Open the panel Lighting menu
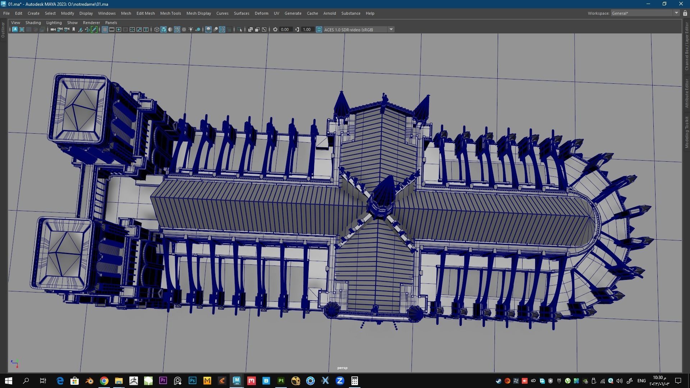 click(x=54, y=23)
